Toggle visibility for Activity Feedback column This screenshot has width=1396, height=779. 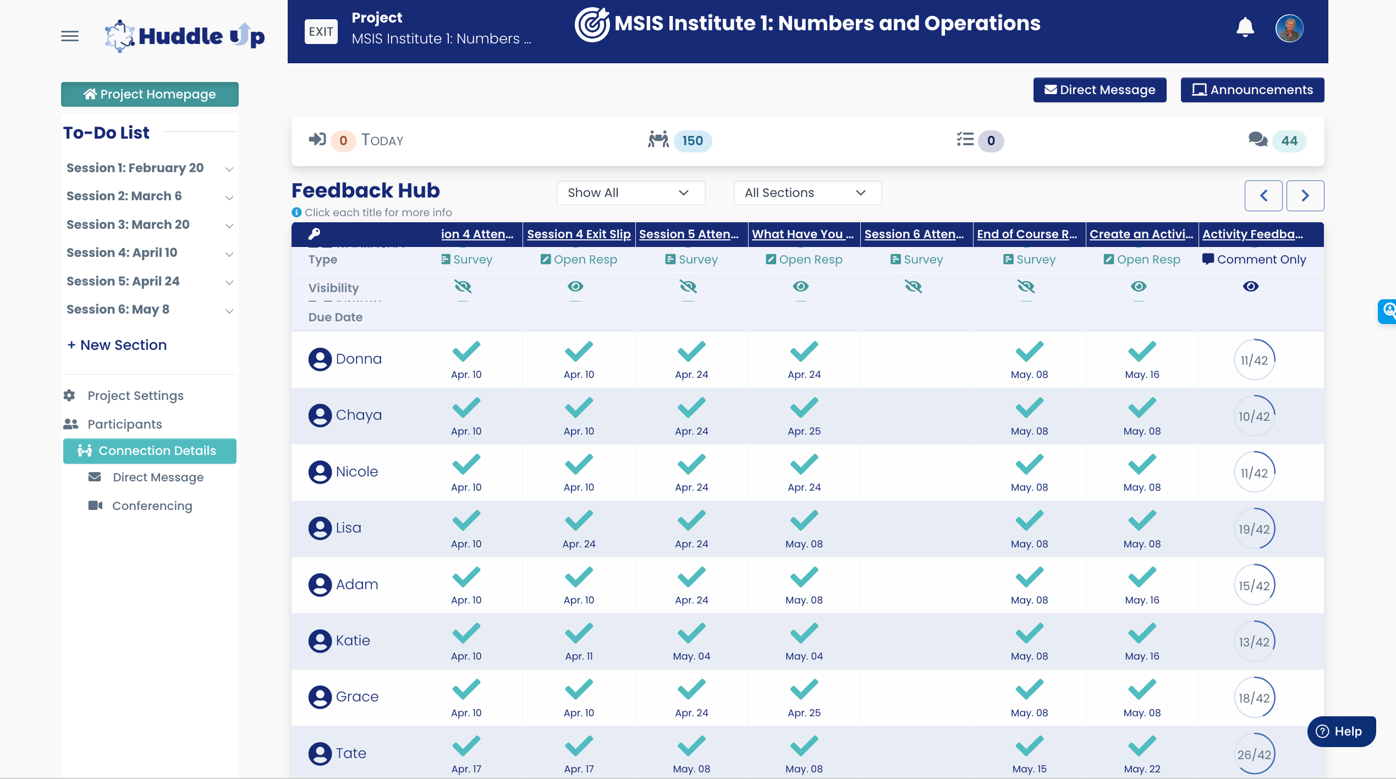click(1251, 286)
